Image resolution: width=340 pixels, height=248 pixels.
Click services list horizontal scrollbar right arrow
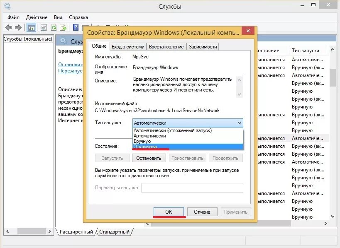tap(326, 223)
